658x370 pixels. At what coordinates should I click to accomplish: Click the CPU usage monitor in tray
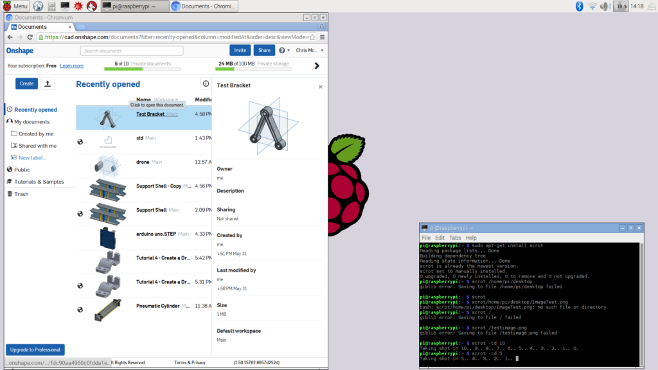tap(621, 6)
